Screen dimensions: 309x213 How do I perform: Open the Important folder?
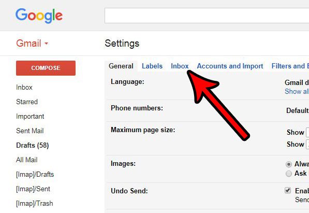click(30, 116)
